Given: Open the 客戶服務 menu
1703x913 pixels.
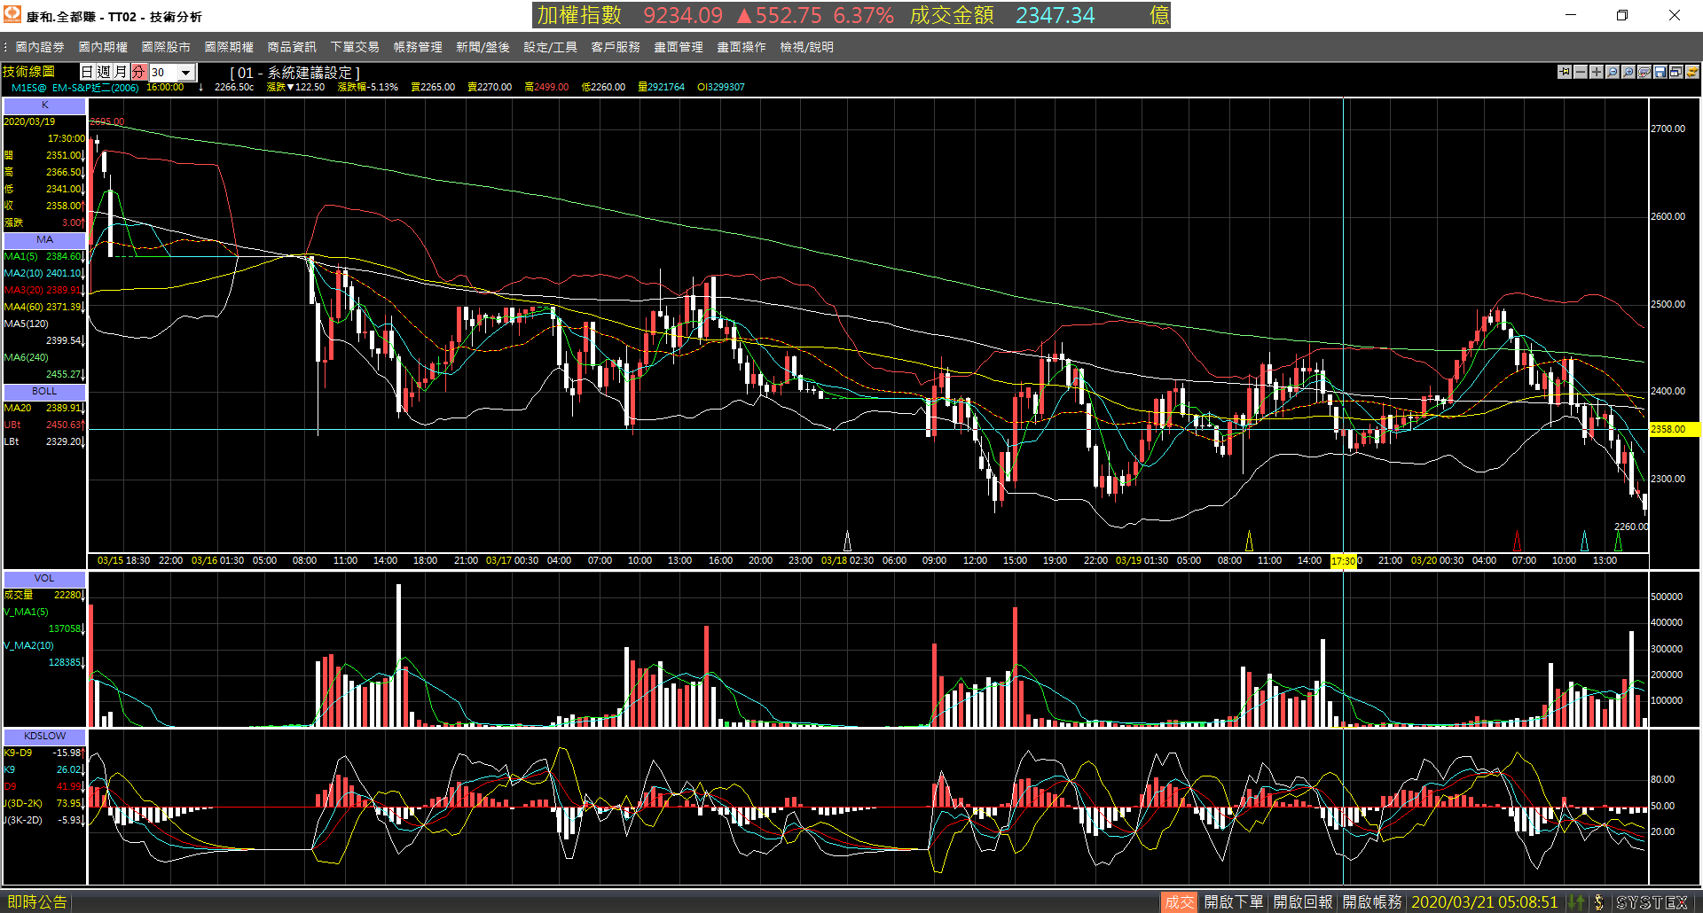Looking at the screenshot, I should [x=616, y=47].
